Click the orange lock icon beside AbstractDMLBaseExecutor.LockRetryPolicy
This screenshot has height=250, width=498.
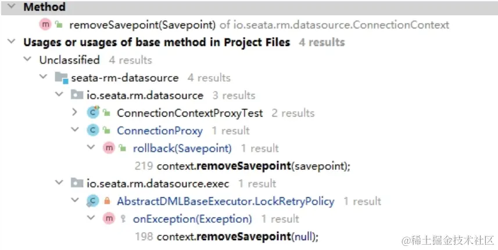(107, 201)
